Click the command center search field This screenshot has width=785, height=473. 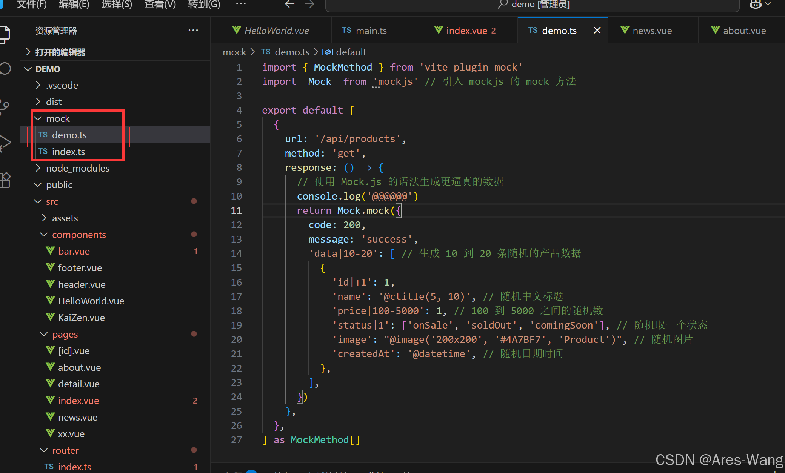[x=532, y=5]
